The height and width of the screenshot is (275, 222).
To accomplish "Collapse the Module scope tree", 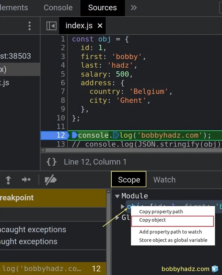I will 117,196.
